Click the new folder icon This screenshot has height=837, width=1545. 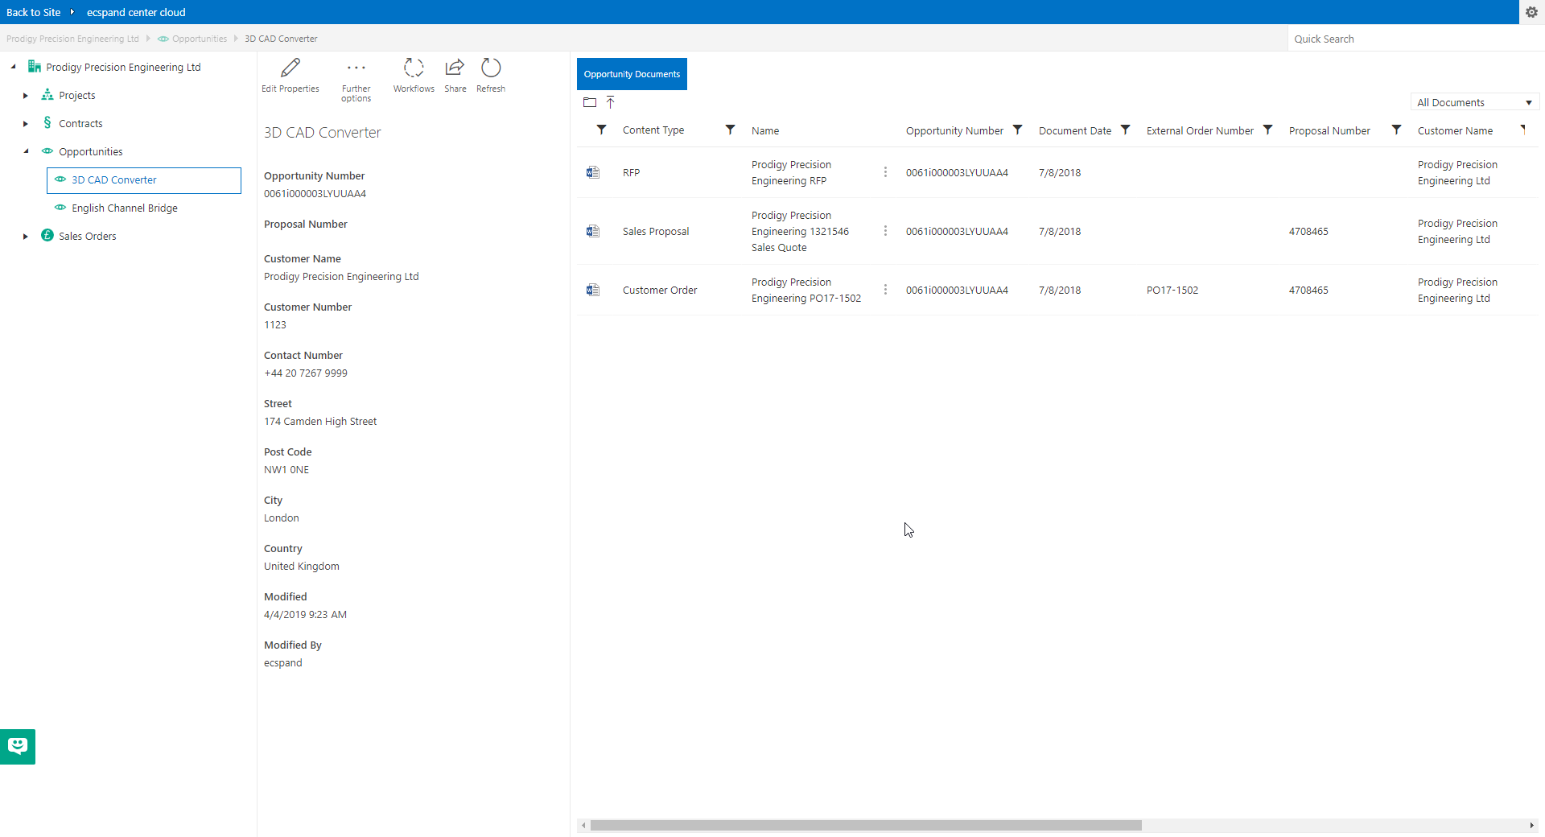(x=590, y=102)
